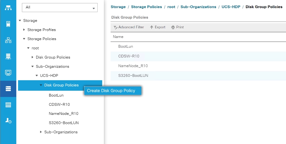Open the Equipment navigation icon in the sidebar
This screenshot has height=144, width=286.
coord(8,8)
